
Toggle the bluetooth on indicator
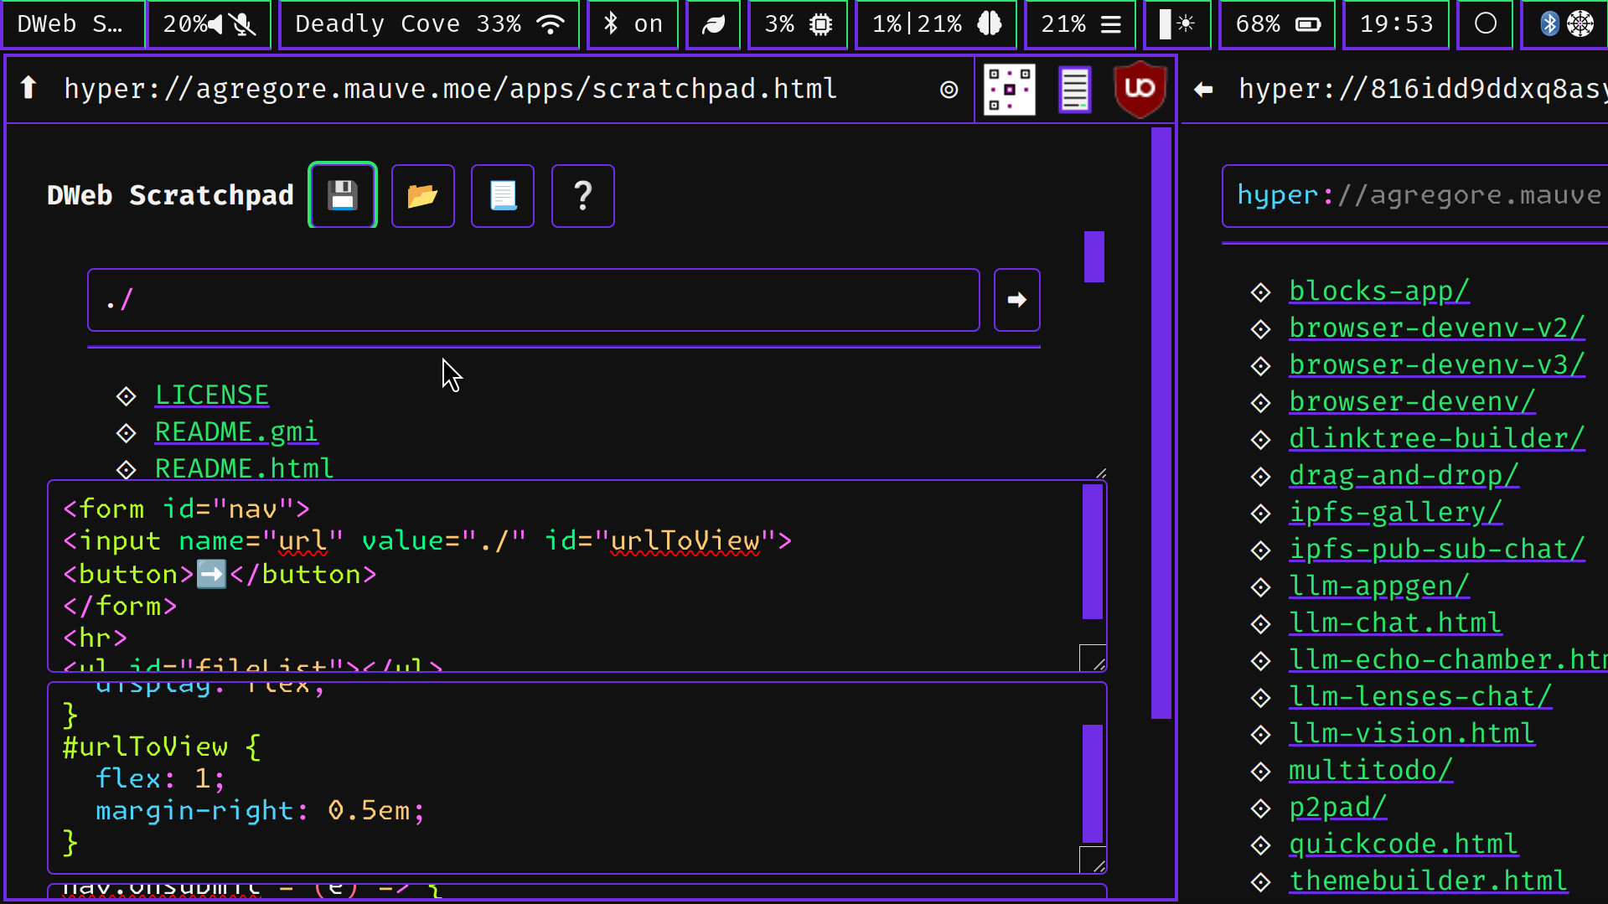(633, 24)
